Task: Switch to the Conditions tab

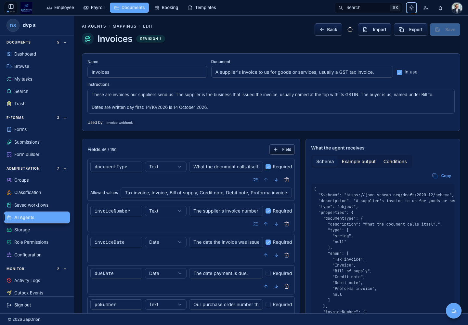Action: point(395,162)
